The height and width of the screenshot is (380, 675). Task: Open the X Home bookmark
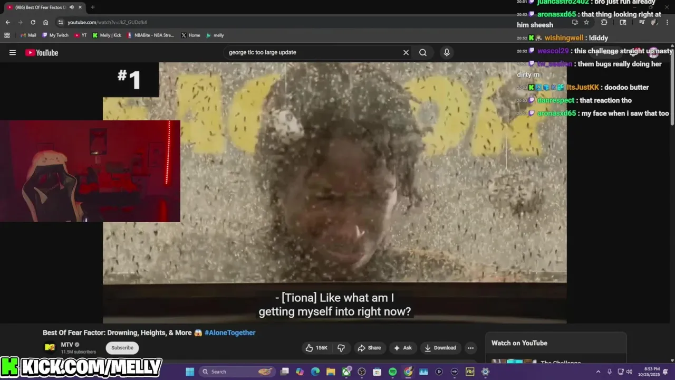tap(190, 35)
